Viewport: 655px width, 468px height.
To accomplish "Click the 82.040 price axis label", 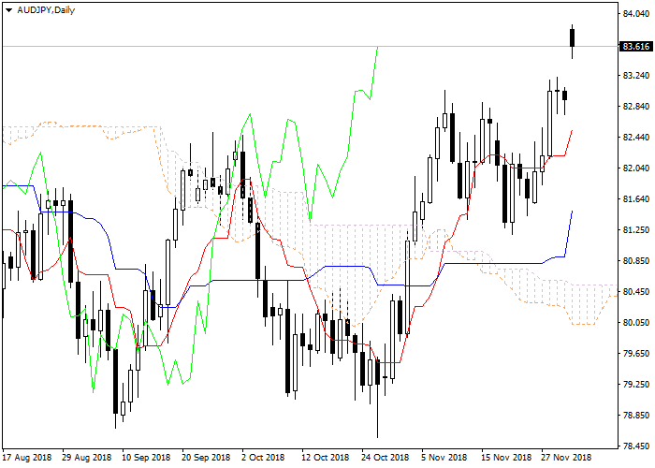I will click(635, 168).
